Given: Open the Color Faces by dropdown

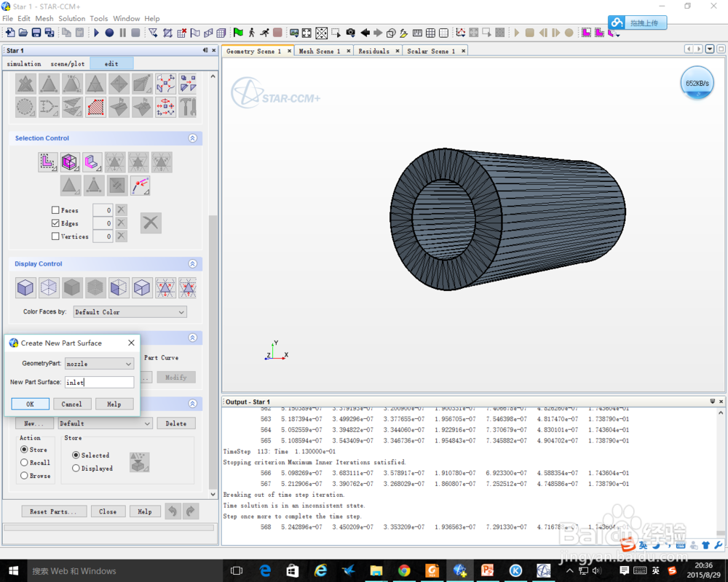Looking at the screenshot, I should (x=130, y=312).
